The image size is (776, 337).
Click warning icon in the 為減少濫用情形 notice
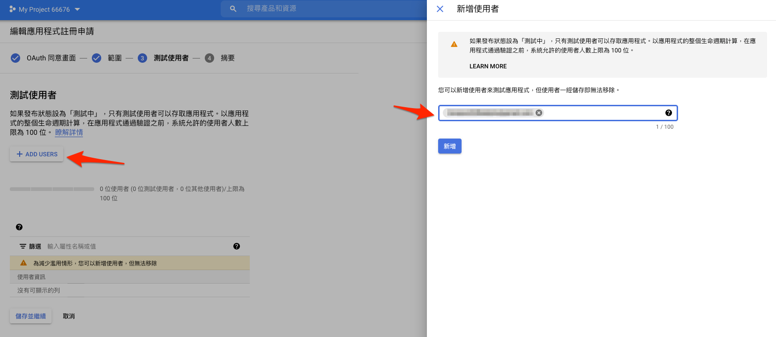pos(23,263)
